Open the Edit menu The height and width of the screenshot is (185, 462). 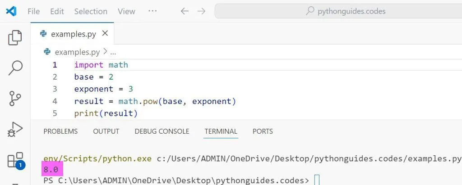click(57, 11)
